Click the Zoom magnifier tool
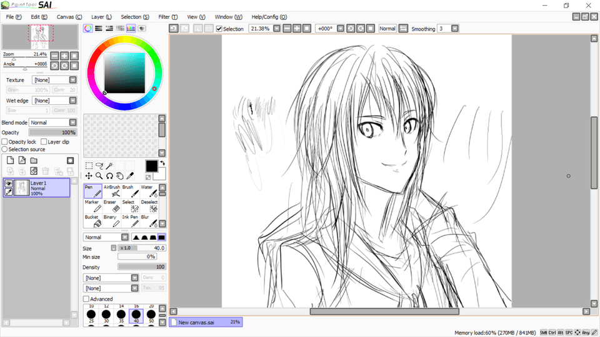The width and height of the screenshot is (600, 337). (99, 176)
